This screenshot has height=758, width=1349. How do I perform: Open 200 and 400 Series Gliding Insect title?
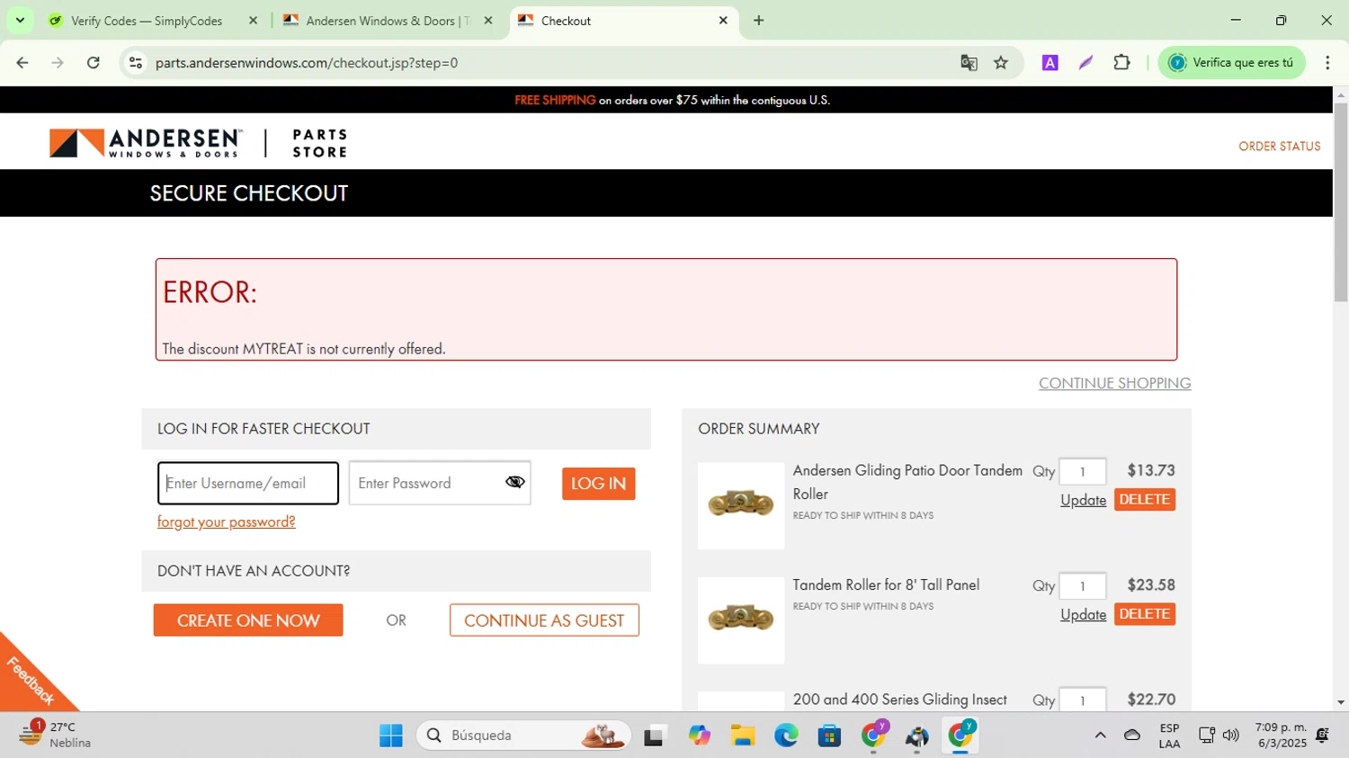coord(899,700)
